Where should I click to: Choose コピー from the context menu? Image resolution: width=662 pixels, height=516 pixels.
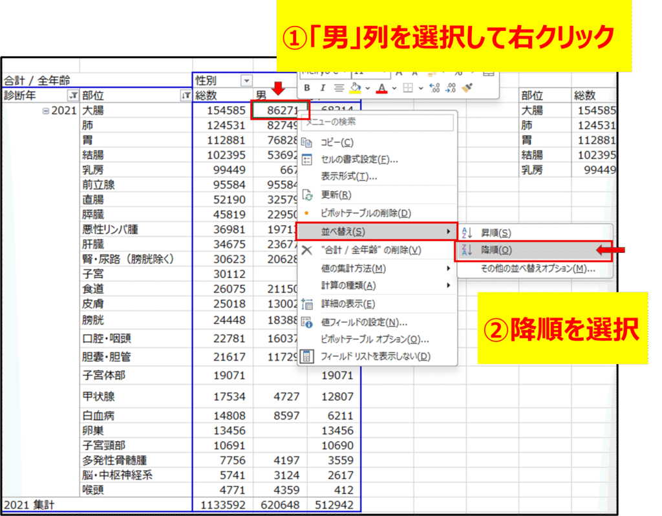click(337, 142)
